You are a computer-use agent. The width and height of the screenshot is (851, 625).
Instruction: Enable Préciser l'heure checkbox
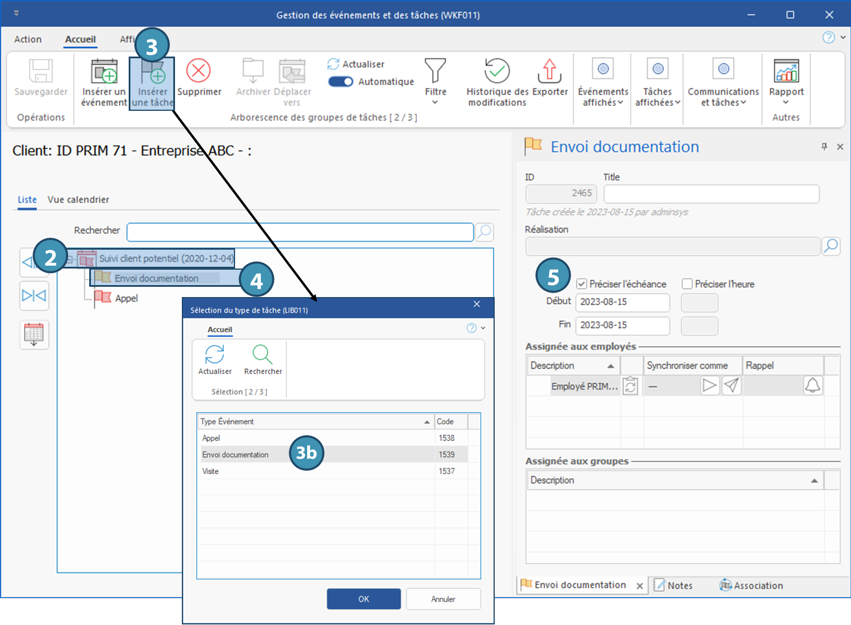click(687, 284)
